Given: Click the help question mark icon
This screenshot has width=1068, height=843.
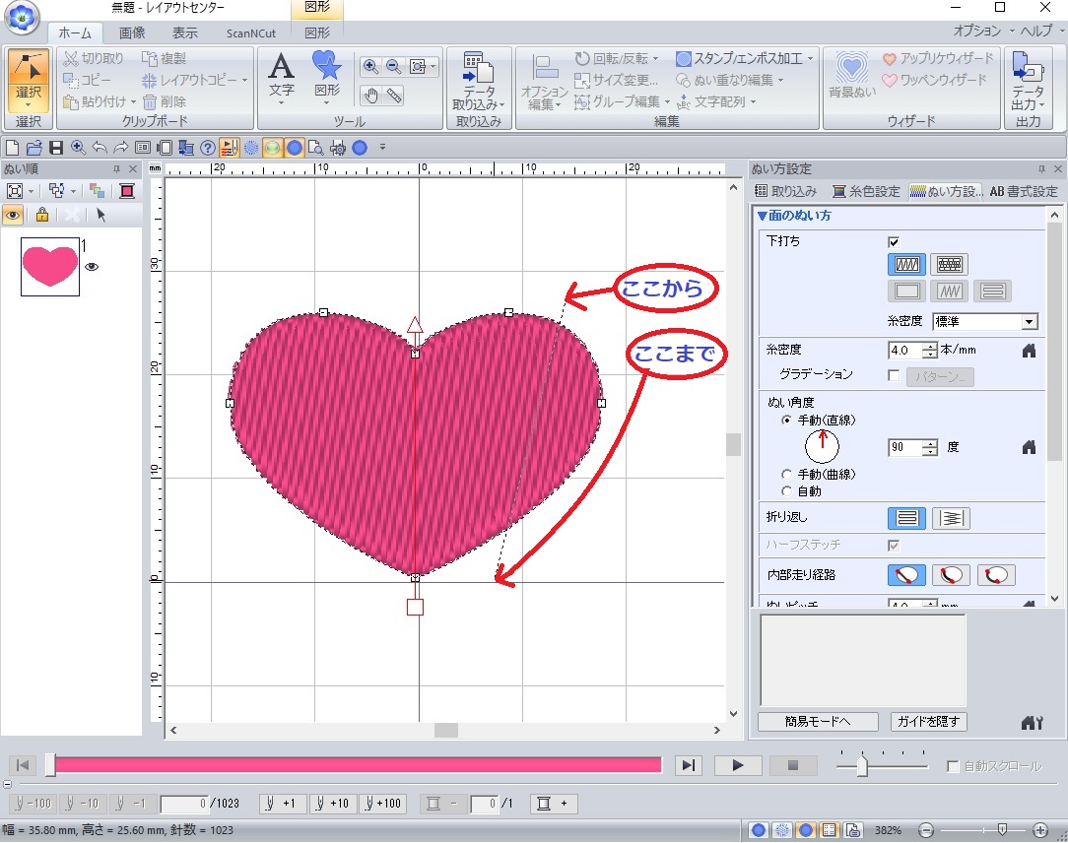Looking at the screenshot, I should (208, 147).
